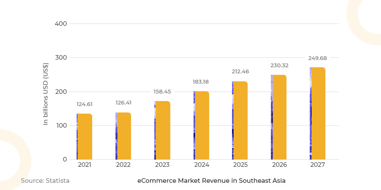Viewport: 381px width, 190px height.
Task: Click the 2024 bar
Action: (x=202, y=125)
